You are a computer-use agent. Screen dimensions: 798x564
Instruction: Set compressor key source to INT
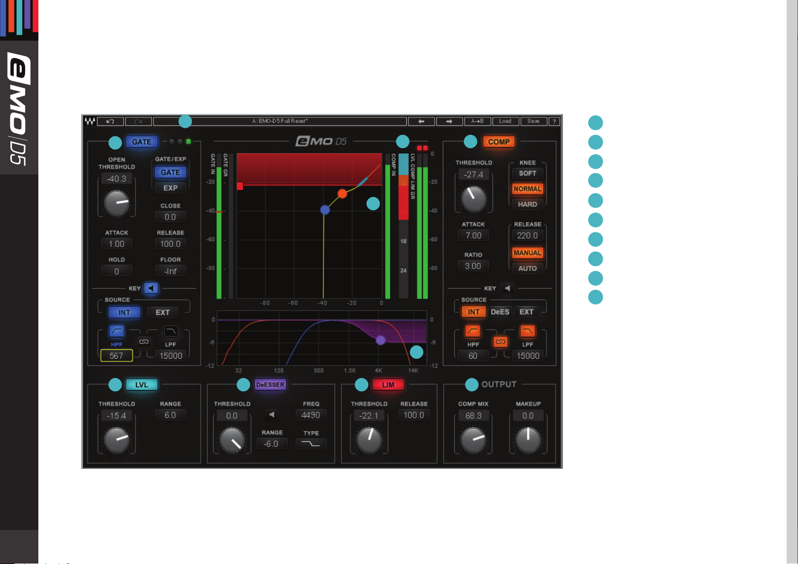(474, 312)
